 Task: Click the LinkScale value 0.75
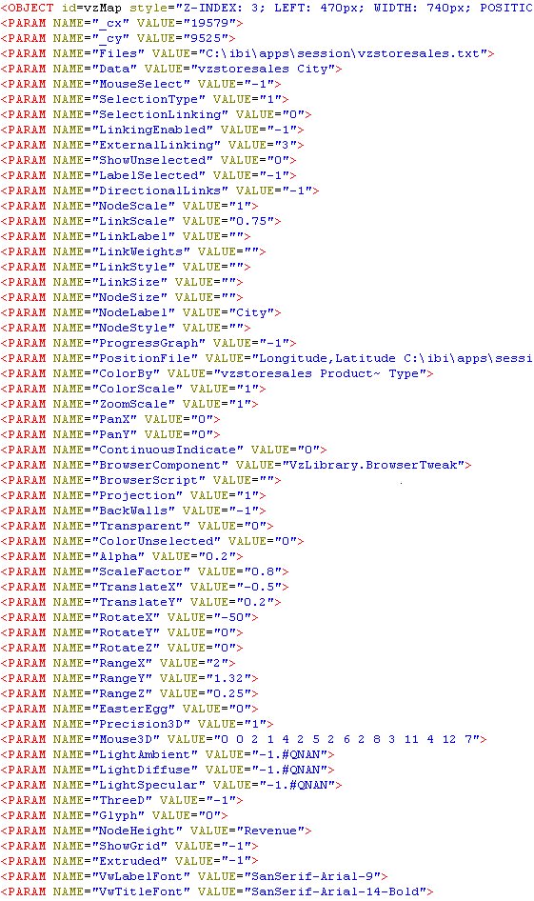coord(251,221)
